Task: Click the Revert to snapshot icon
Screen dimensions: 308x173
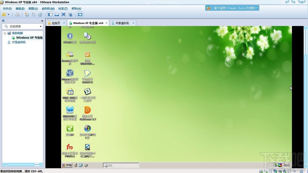Action: click(x=34, y=14)
